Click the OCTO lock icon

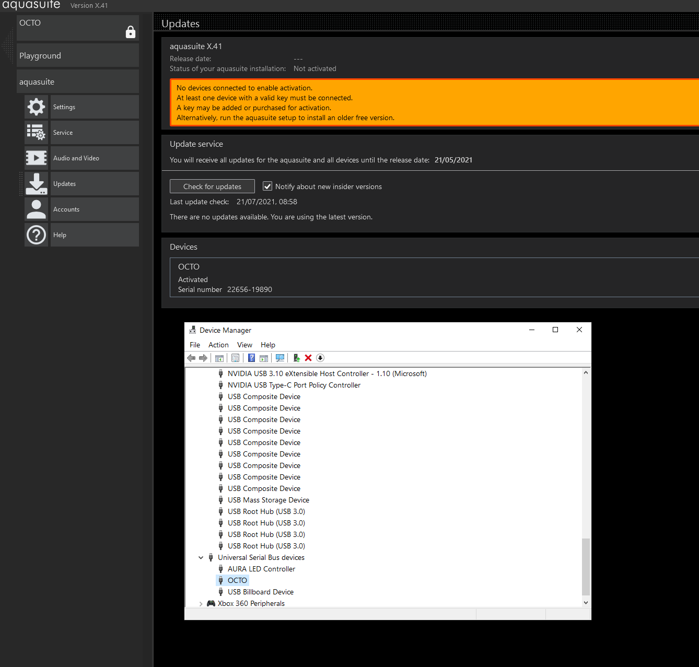131,32
